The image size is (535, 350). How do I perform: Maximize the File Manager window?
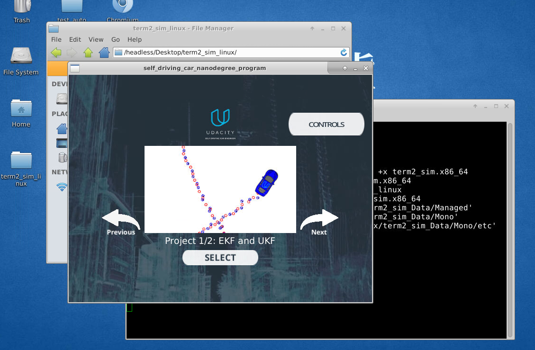pyautogui.click(x=333, y=29)
